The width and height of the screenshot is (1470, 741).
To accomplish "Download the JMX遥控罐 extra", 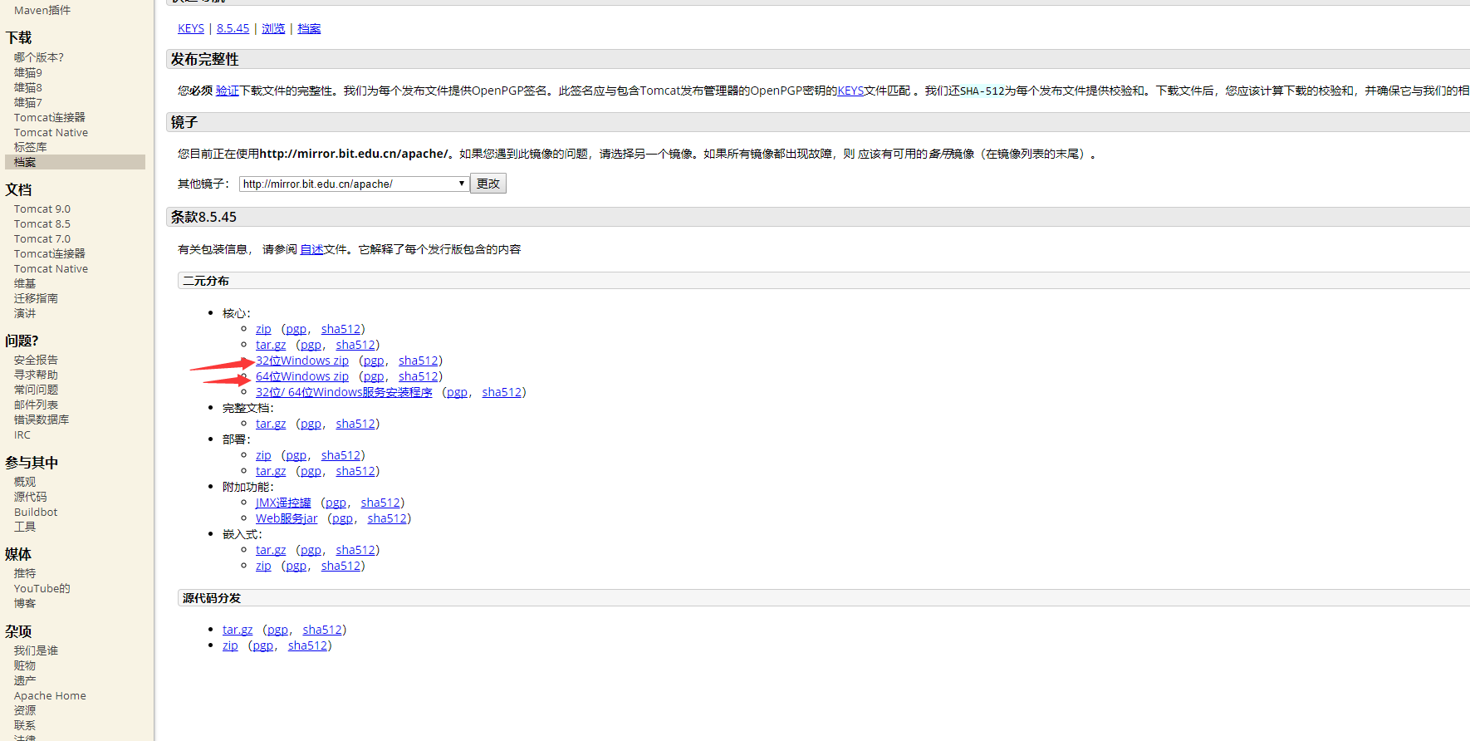I will (283, 503).
